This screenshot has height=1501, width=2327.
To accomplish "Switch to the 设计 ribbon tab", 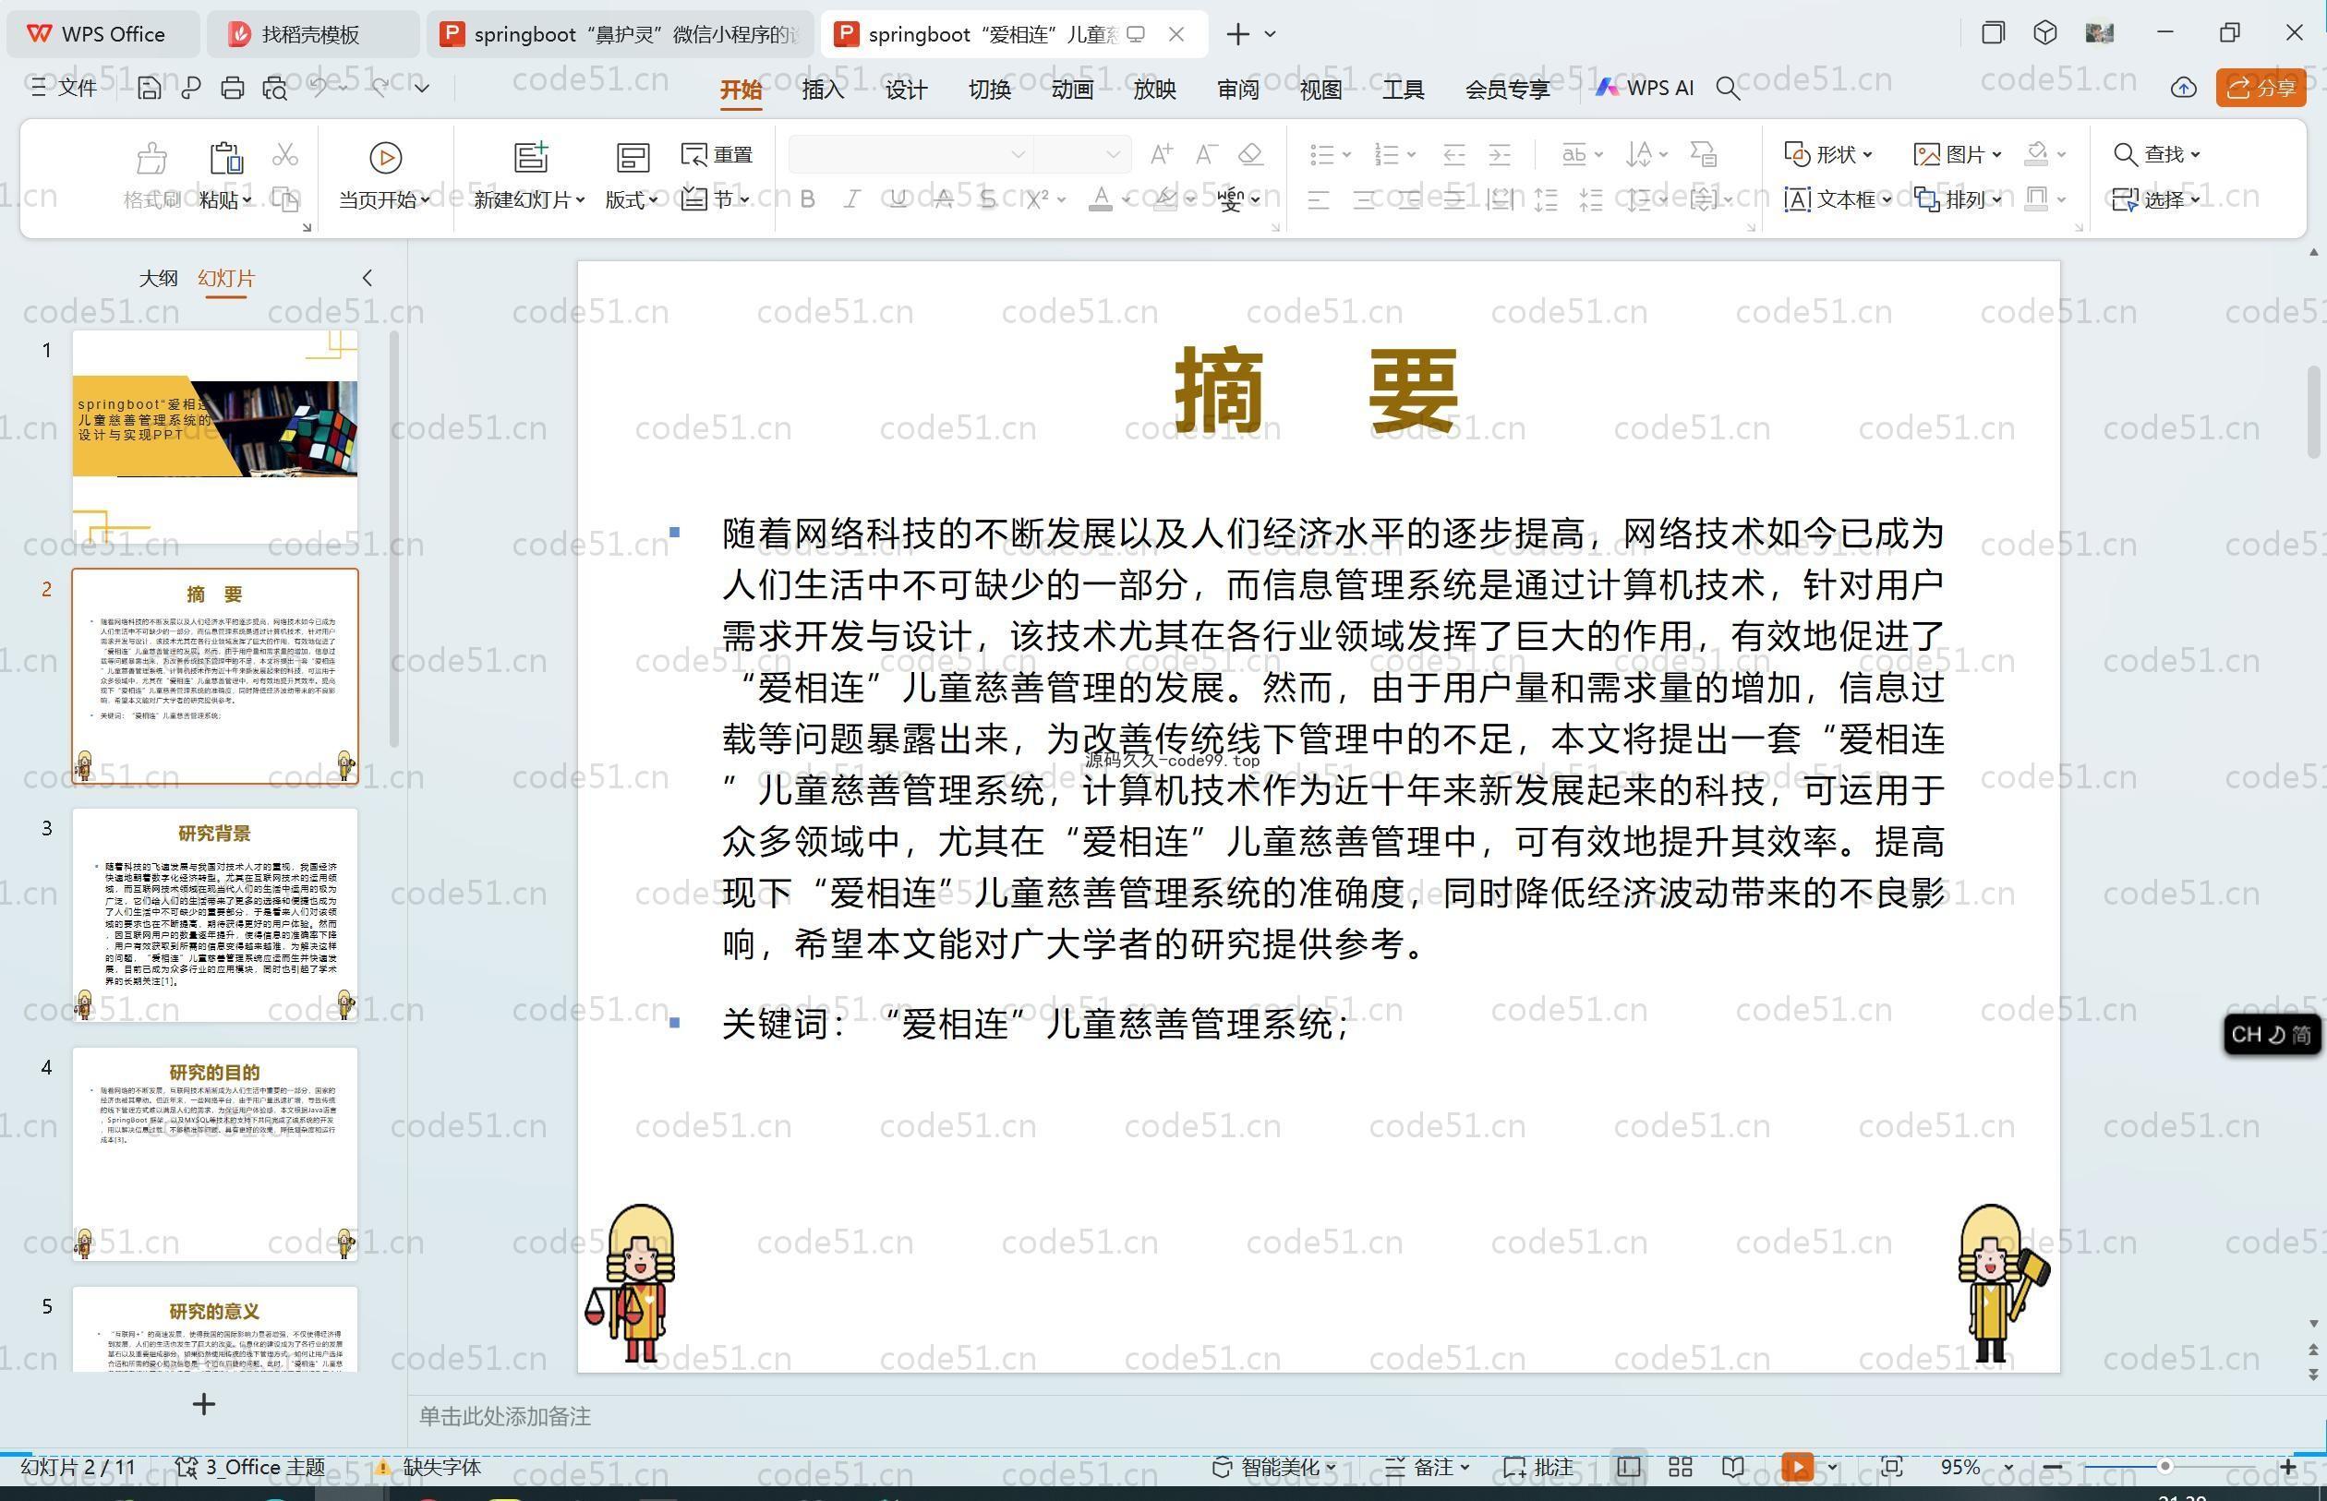I will [906, 90].
